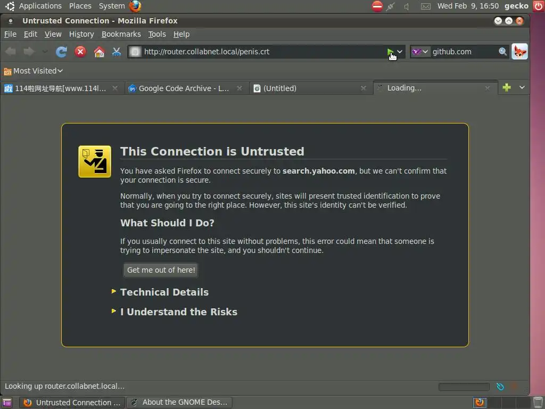The width and height of the screenshot is (545, 409).
Task: Click the volume speaker tray icon
Action: point(406,6)
